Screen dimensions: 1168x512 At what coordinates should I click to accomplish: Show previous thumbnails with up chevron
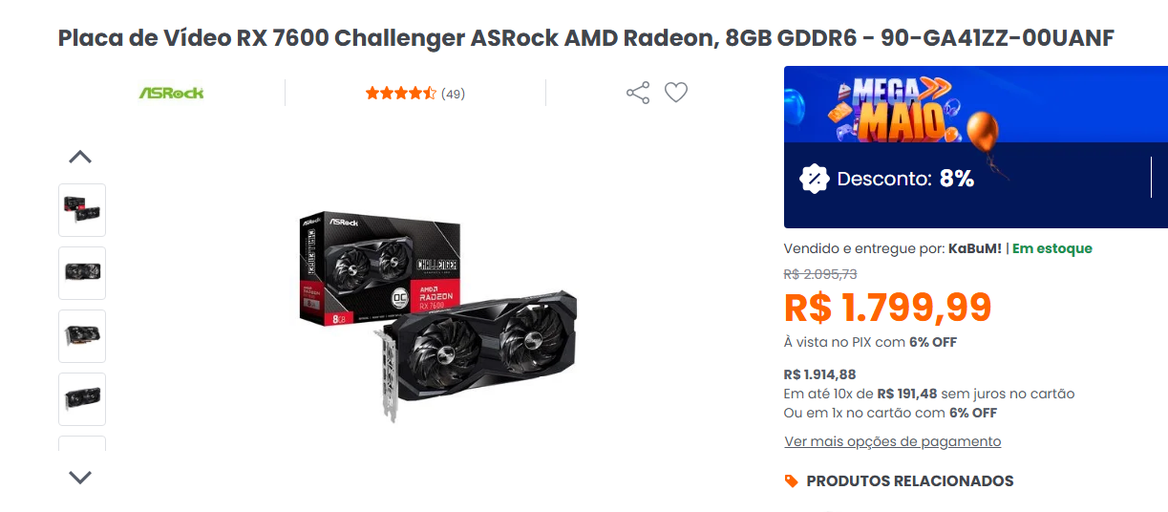tap(80, 157)
